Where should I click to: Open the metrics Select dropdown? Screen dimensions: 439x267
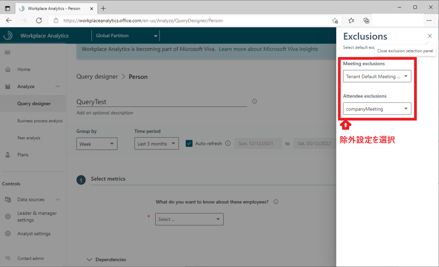[189, 219]
